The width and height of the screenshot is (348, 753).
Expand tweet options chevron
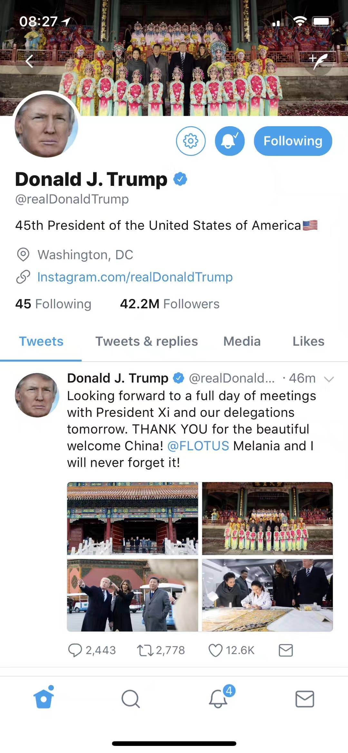coord(329,379)
